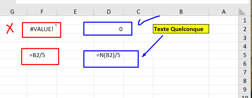Image resolution: width=252 pixels, height=98 pixels.
Task: Click the cell containing value 0
Action: tap(109, 29)
